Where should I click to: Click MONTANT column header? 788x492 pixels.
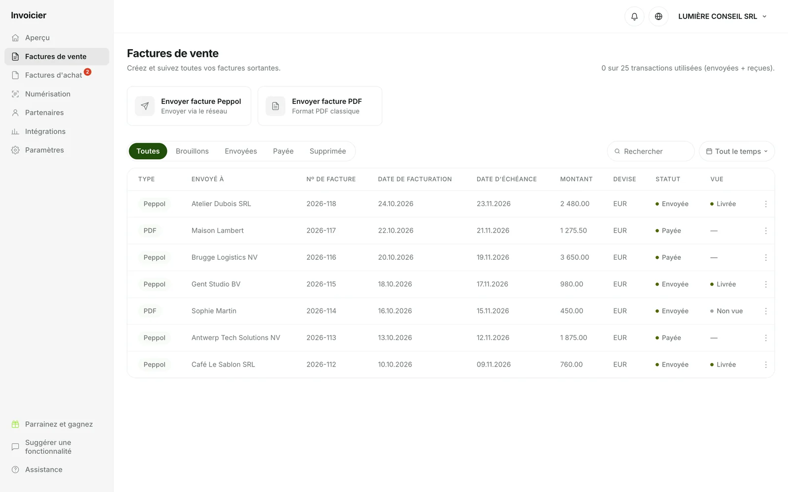pos(576,179)
